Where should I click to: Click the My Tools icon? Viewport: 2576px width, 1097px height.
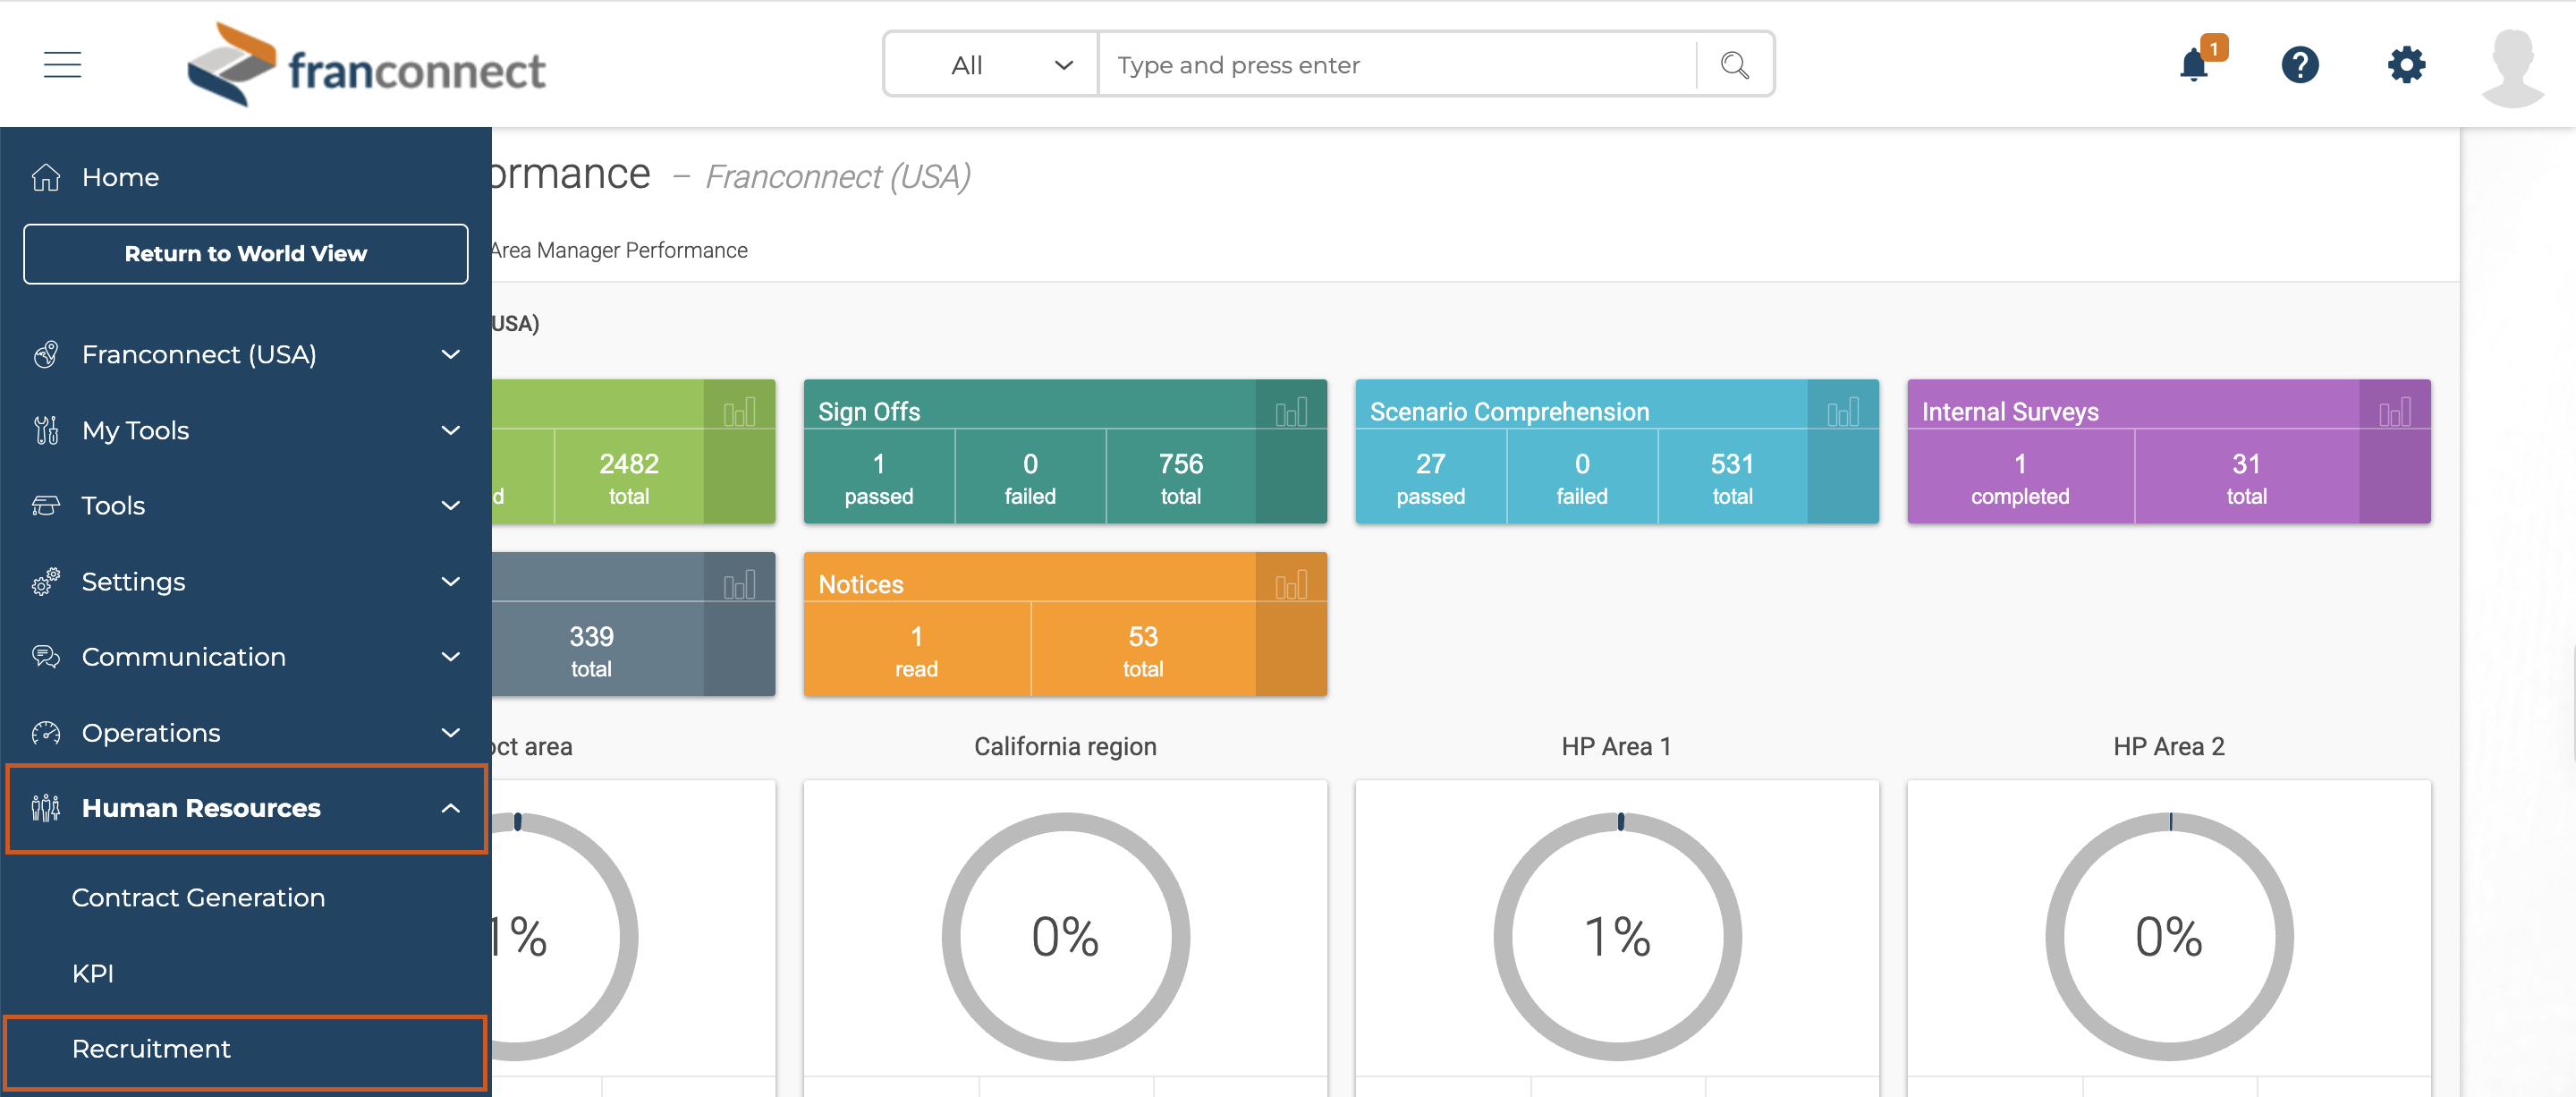pyautogui.click(x=46, y=430)
